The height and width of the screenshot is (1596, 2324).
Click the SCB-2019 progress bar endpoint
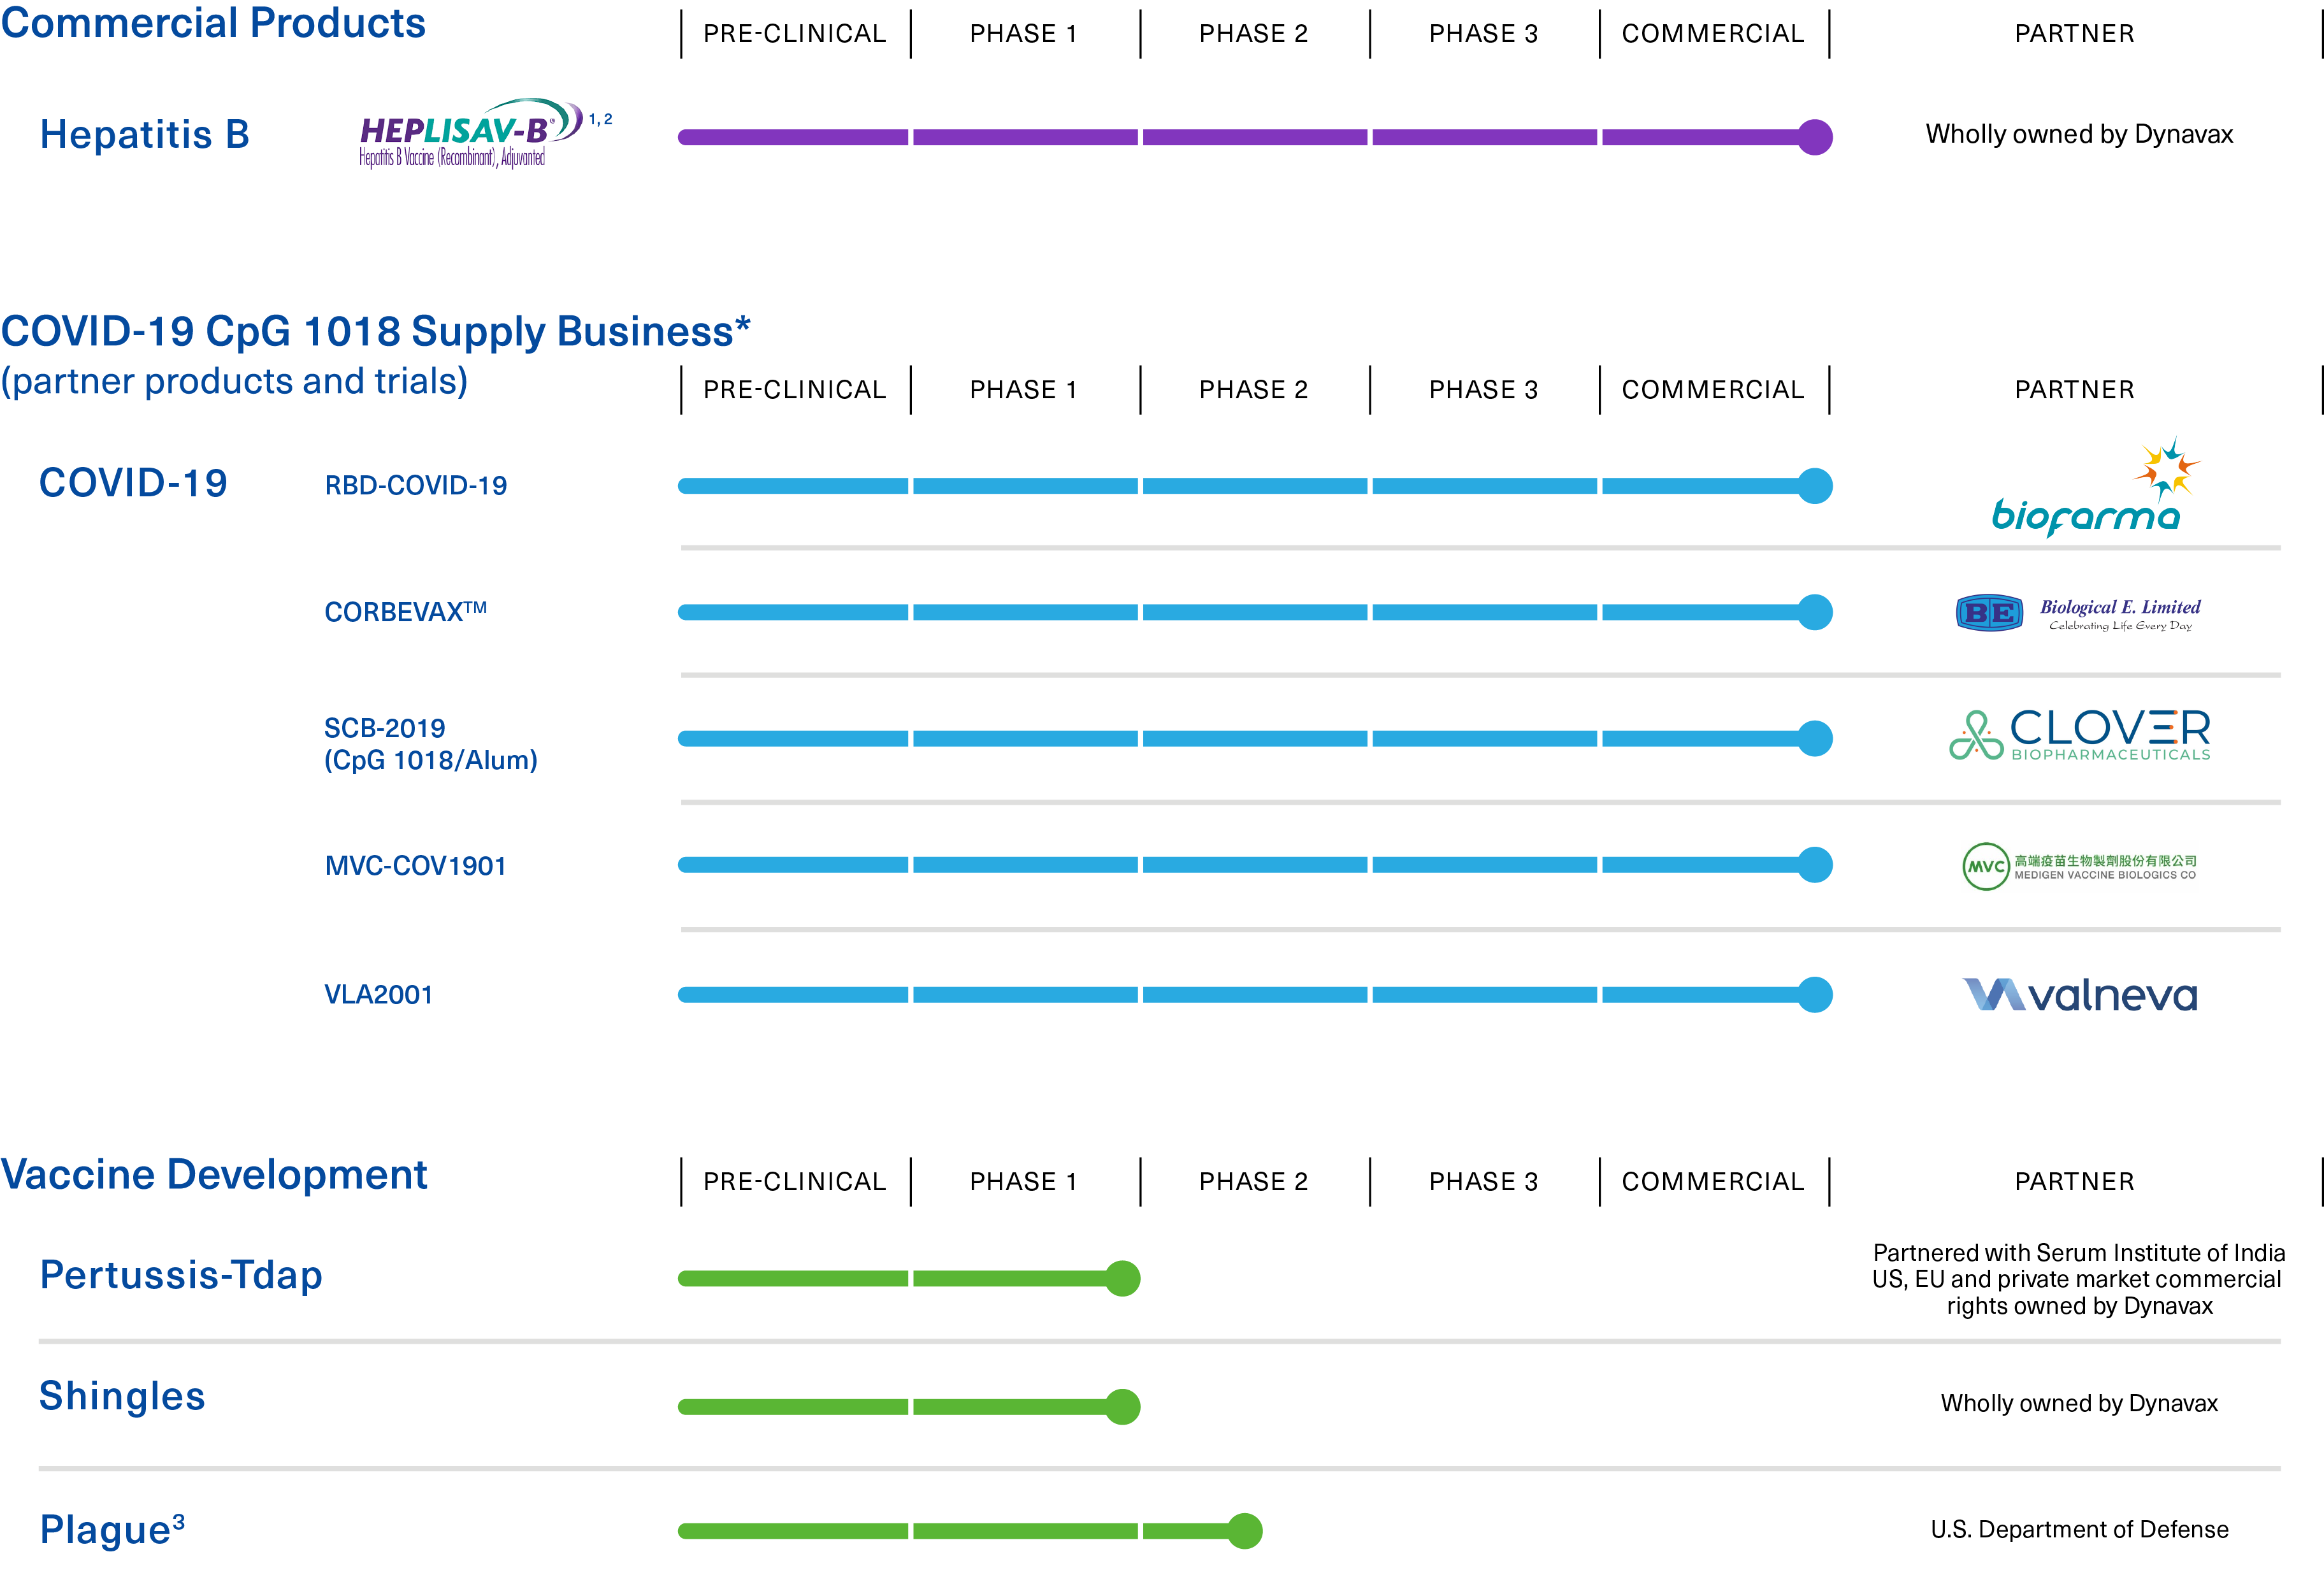coord(1814,739)
